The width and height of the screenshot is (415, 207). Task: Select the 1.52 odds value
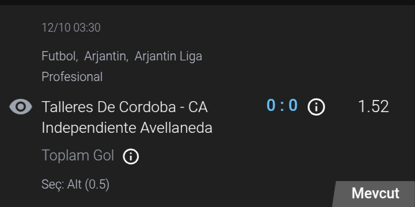[373, 107]
